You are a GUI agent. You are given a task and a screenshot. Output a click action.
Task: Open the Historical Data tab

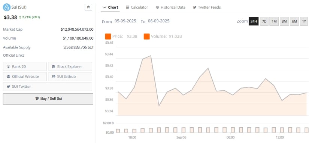click(x=170, y=7)
